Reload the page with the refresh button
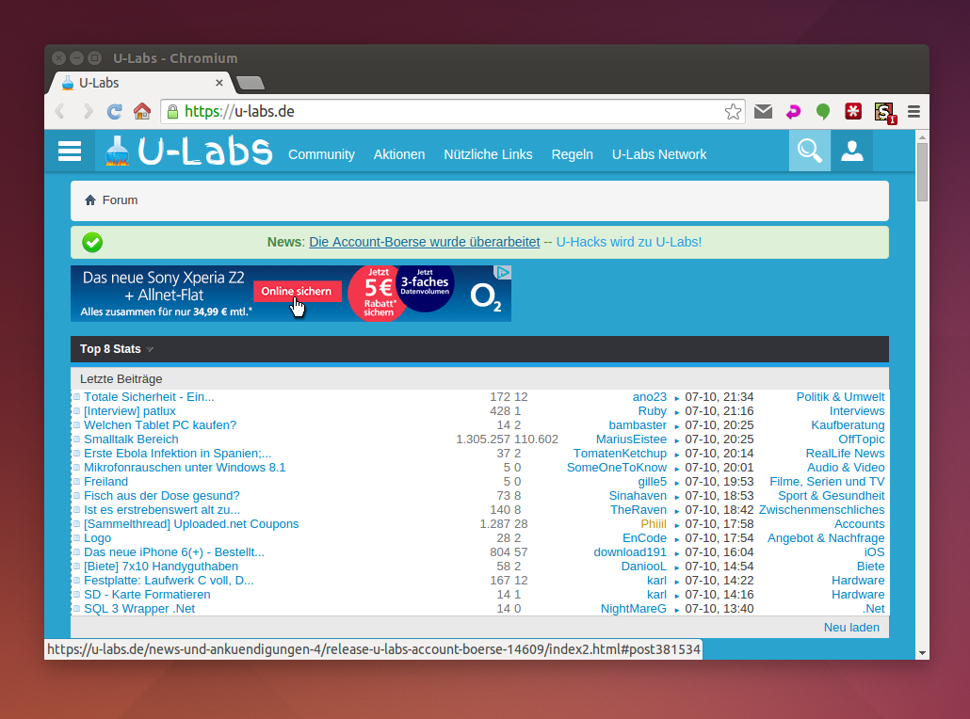This screenshot has height=719, width=970. [115, 112]
